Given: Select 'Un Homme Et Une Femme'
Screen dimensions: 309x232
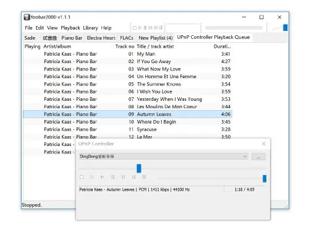Looking at the screenshot, I should [x=128, y=77].
